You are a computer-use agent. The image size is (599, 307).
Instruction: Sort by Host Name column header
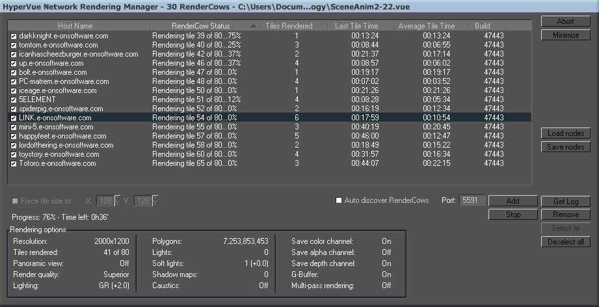coord(79,26)
